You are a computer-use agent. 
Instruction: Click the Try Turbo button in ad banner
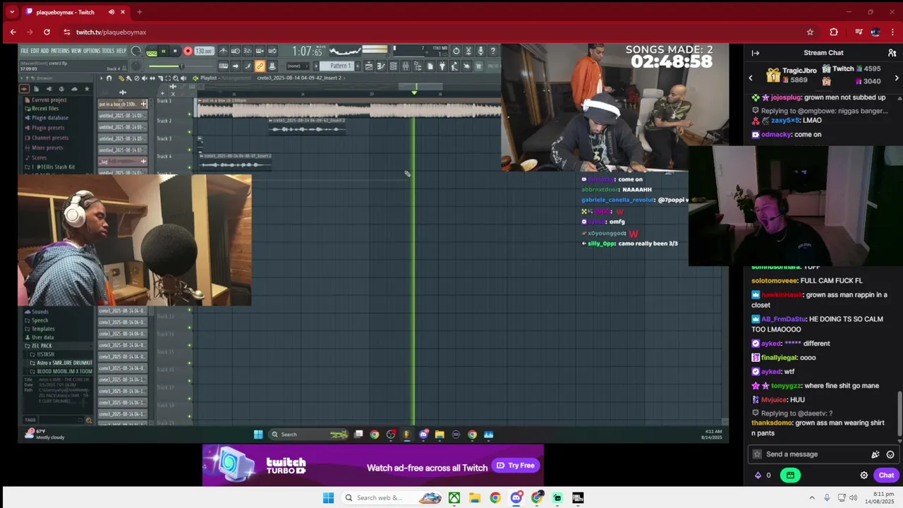(516, 466)
